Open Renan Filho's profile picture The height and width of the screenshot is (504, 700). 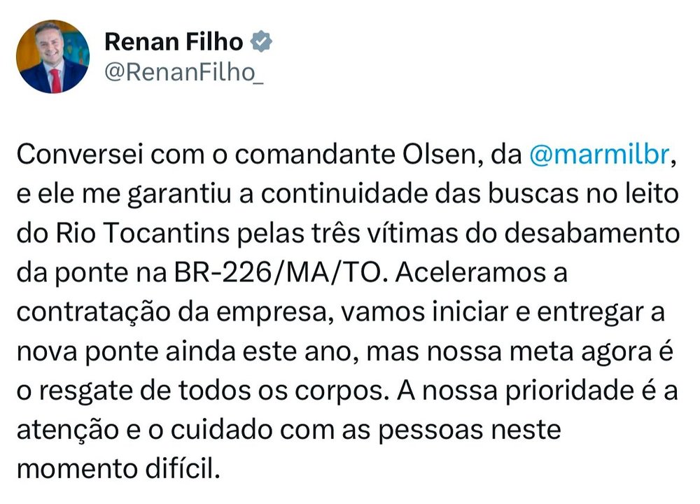(52, 56)
